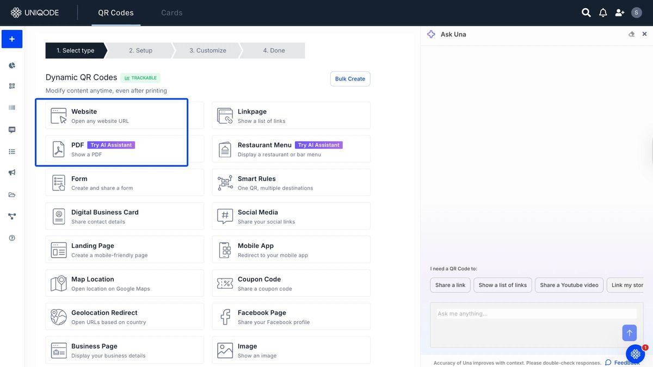This screenshot has width=653, height=367.
Task: Go to the 2. Setup step
Action: pos(140,51)
